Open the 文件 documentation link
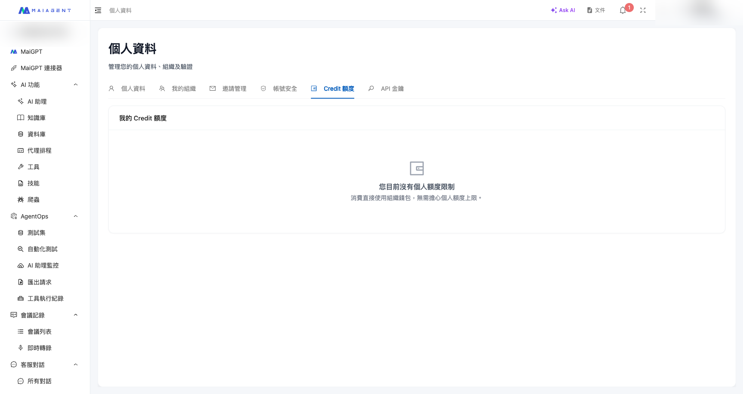The height and width of the screenshot is (394, 743). pyautogui.click(x=596, y=10)
